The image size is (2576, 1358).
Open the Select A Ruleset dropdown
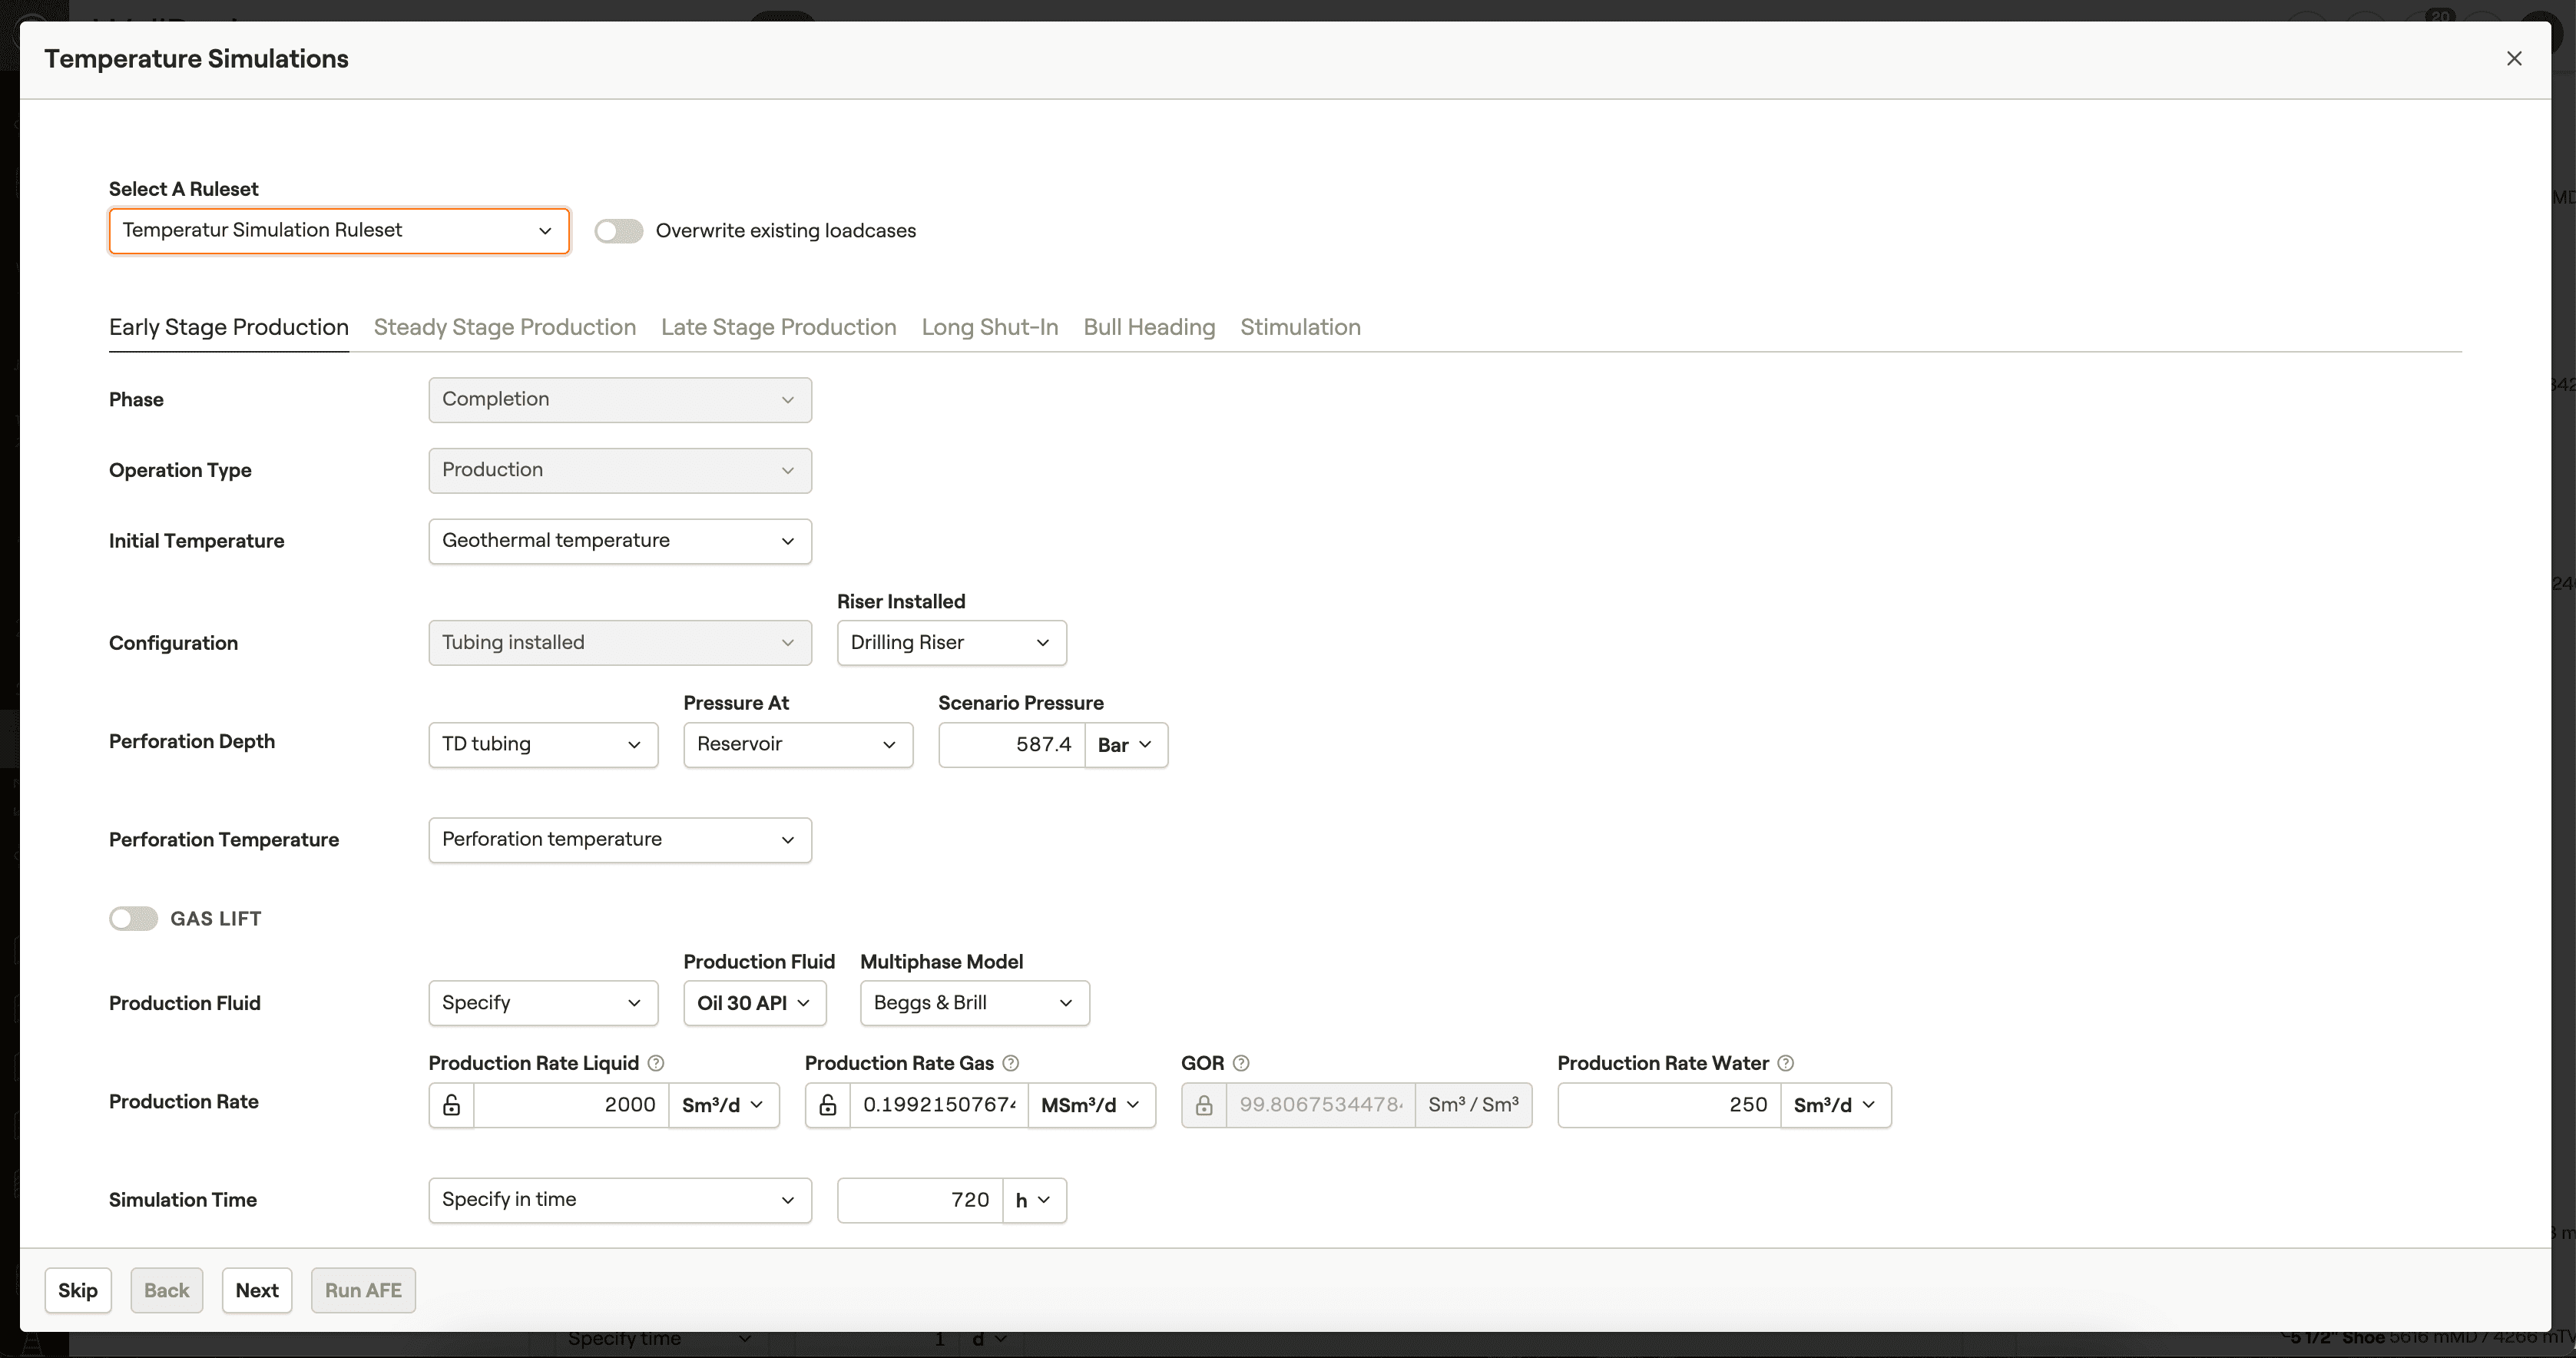(339, 231)
